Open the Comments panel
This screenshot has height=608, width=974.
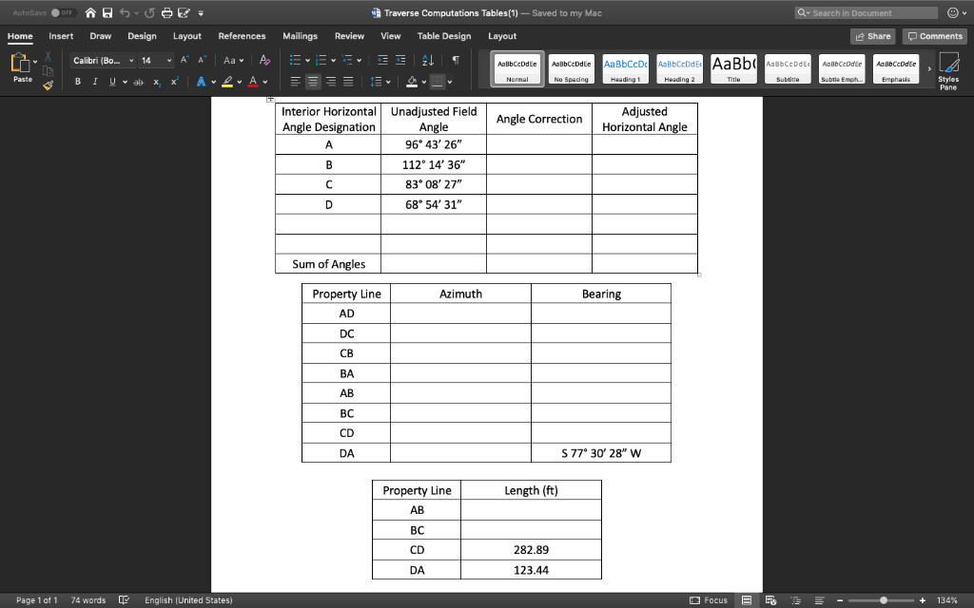coord(933,35)
